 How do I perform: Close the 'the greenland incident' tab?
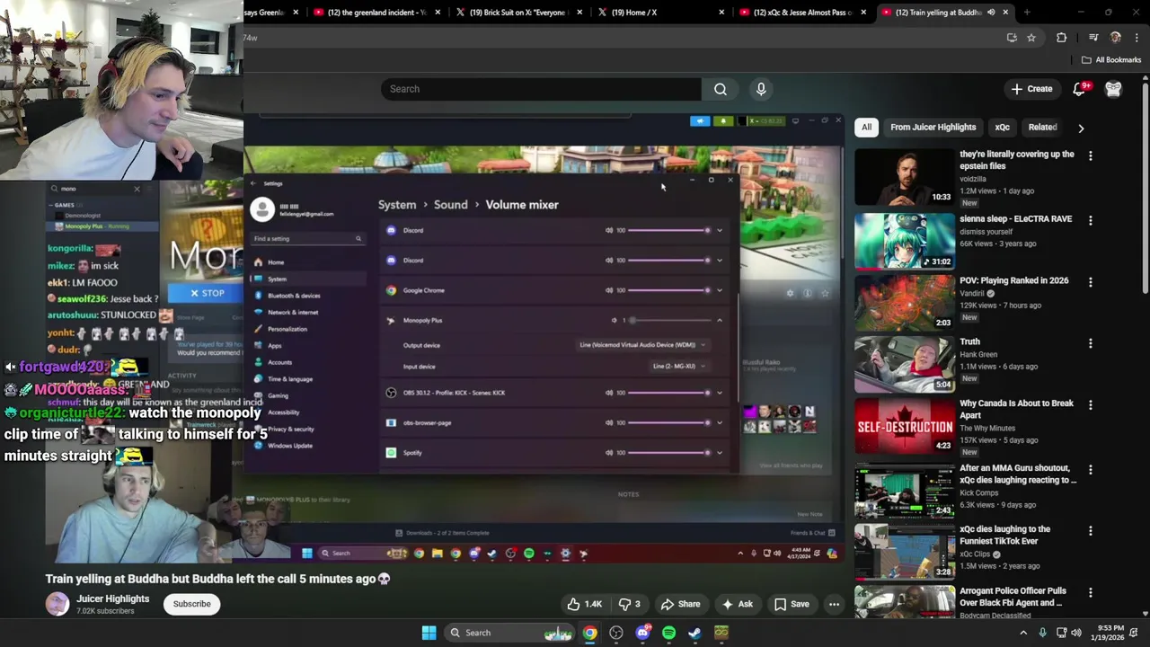point(438,13)
